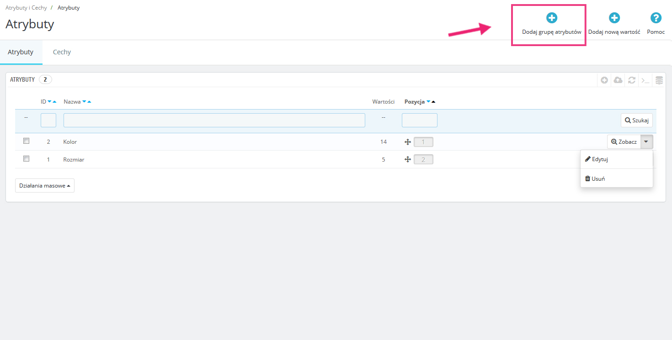This screenshot has width=672, height=340.
Task: Open Pomoc help question mark icon
Action: [x=656, y=18]
